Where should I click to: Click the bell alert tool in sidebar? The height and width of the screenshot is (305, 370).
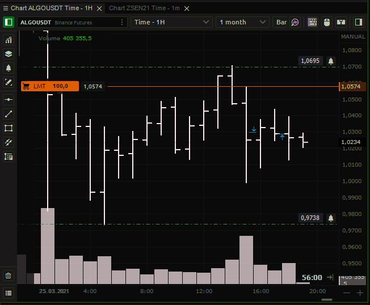pos(9,68)
